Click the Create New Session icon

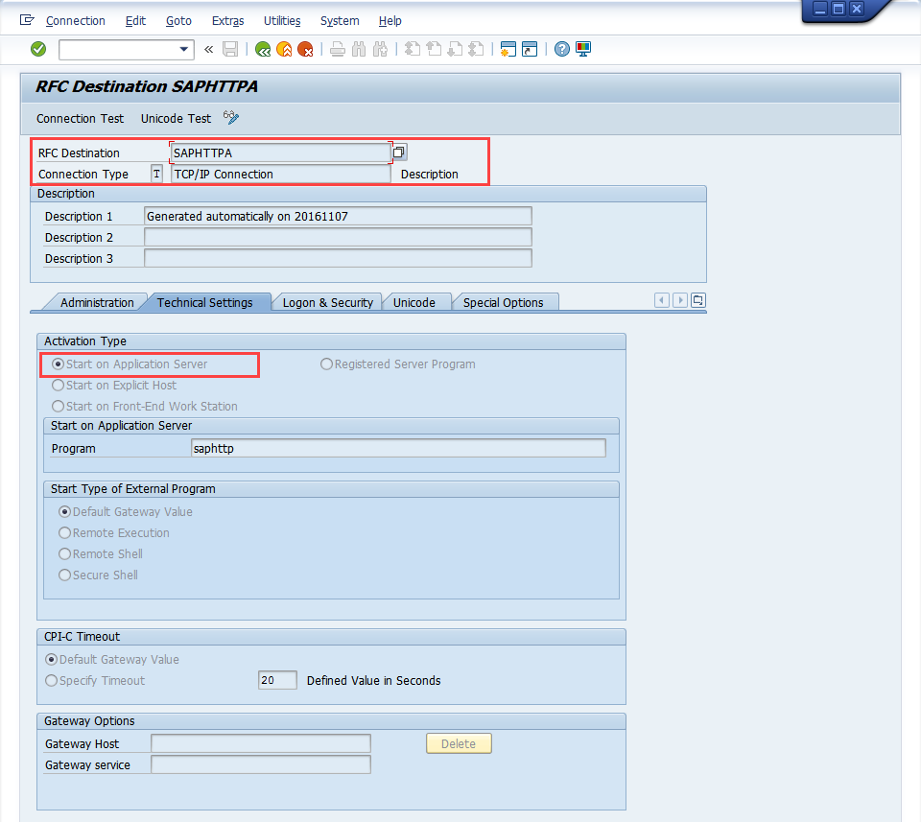pos(508,49)
